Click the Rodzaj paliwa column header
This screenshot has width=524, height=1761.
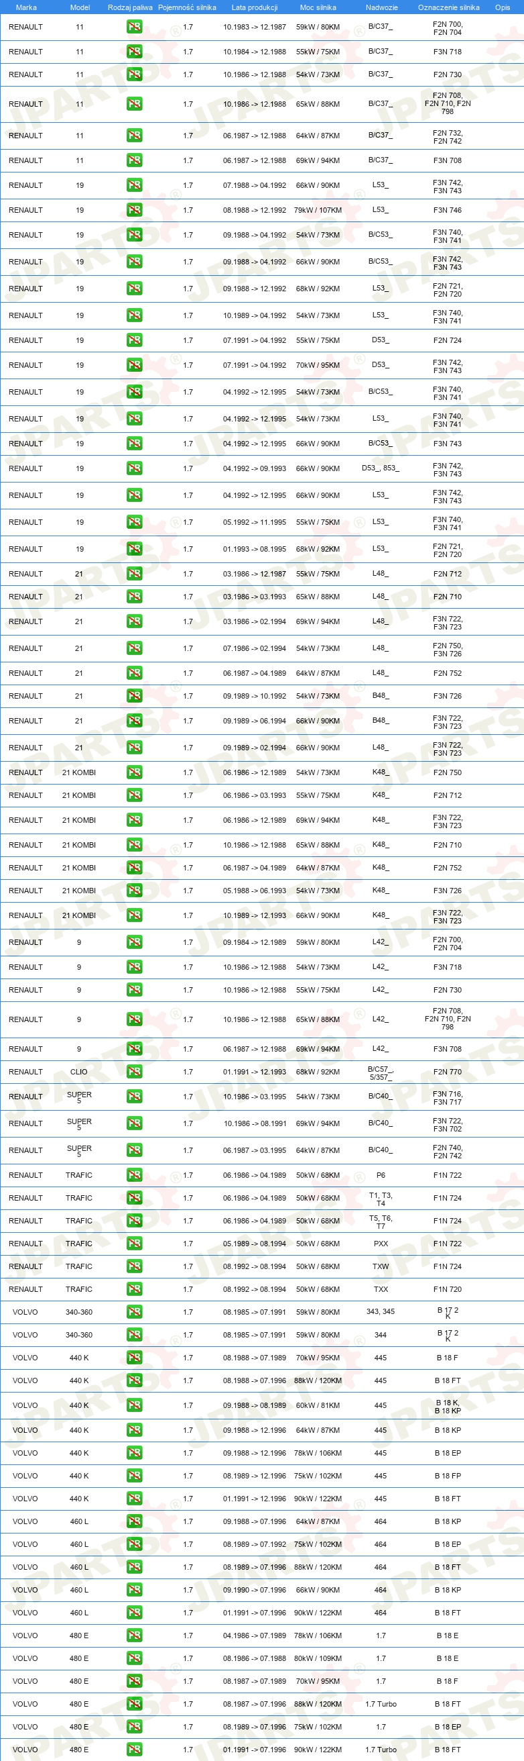[129, 7]
